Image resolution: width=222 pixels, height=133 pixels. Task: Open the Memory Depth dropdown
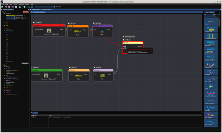[x=11, y=19]
